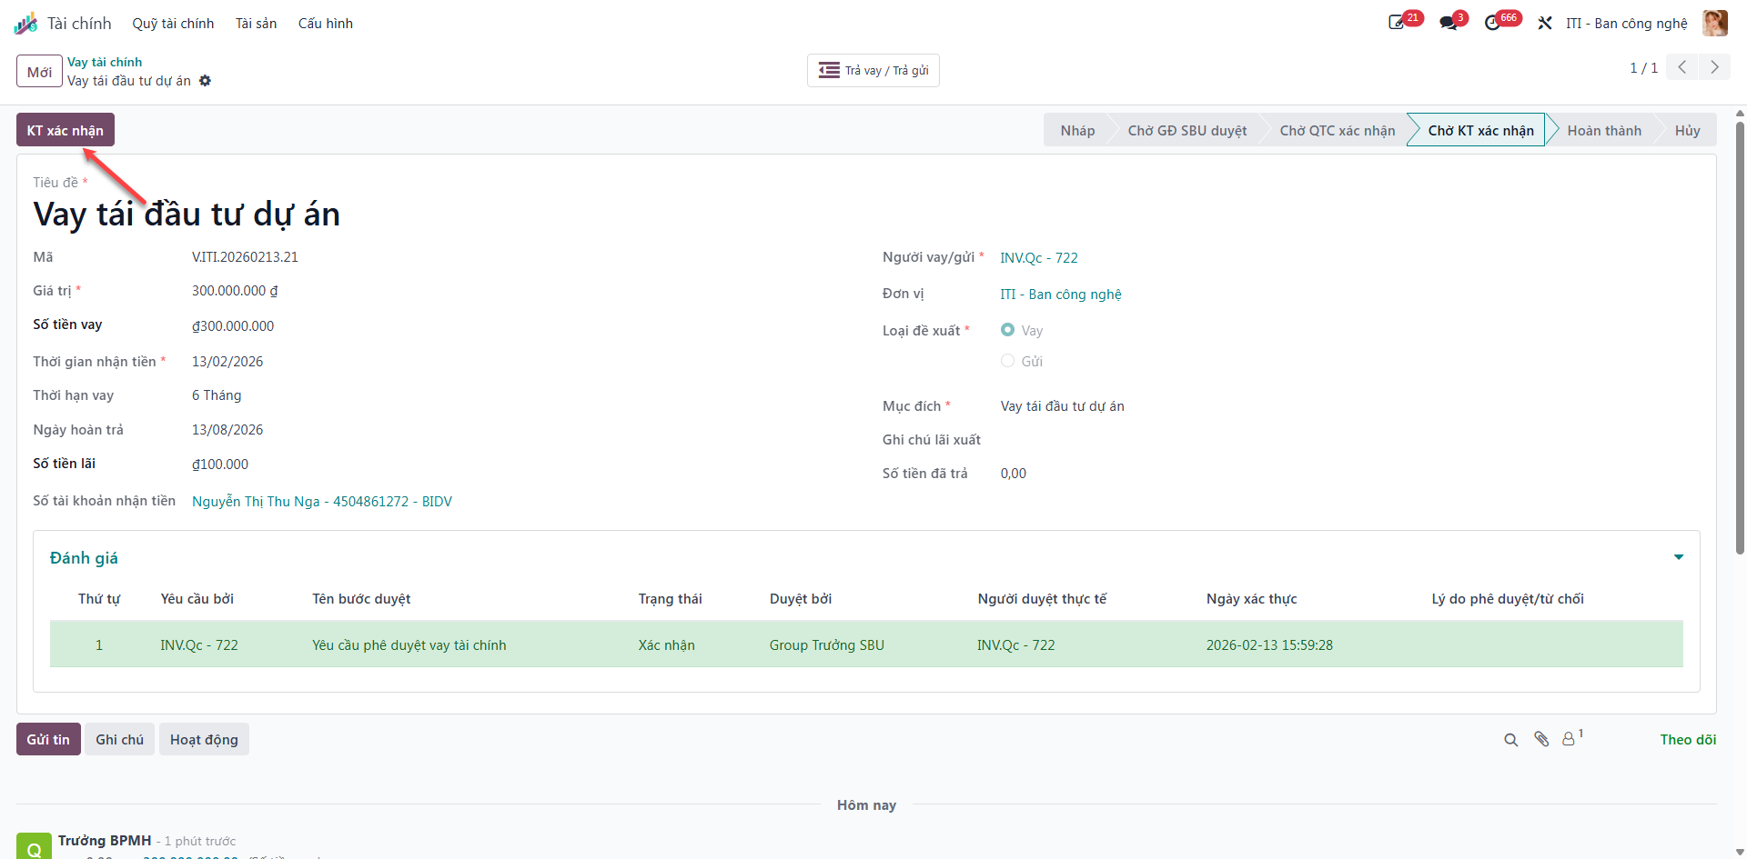This screenshot has height=859, width=1747.
Task: Select the Vay radio option
Action: point(1007,330)
